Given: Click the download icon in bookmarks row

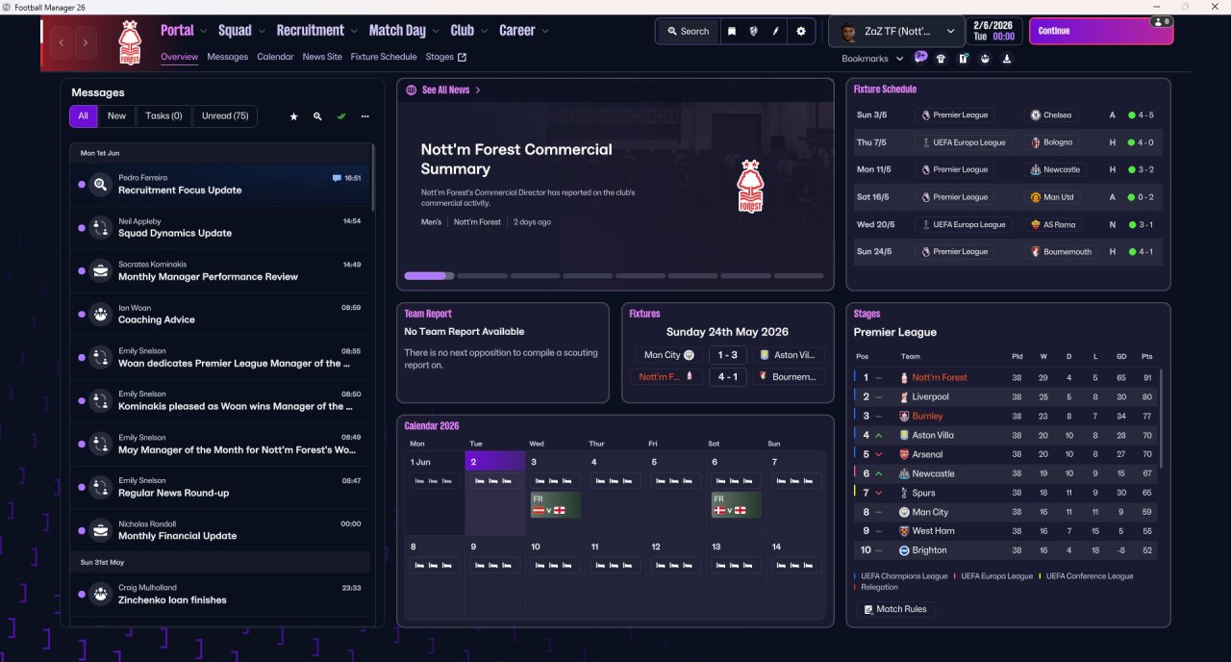Looking at the screenshot, I should pos(1007,59).
